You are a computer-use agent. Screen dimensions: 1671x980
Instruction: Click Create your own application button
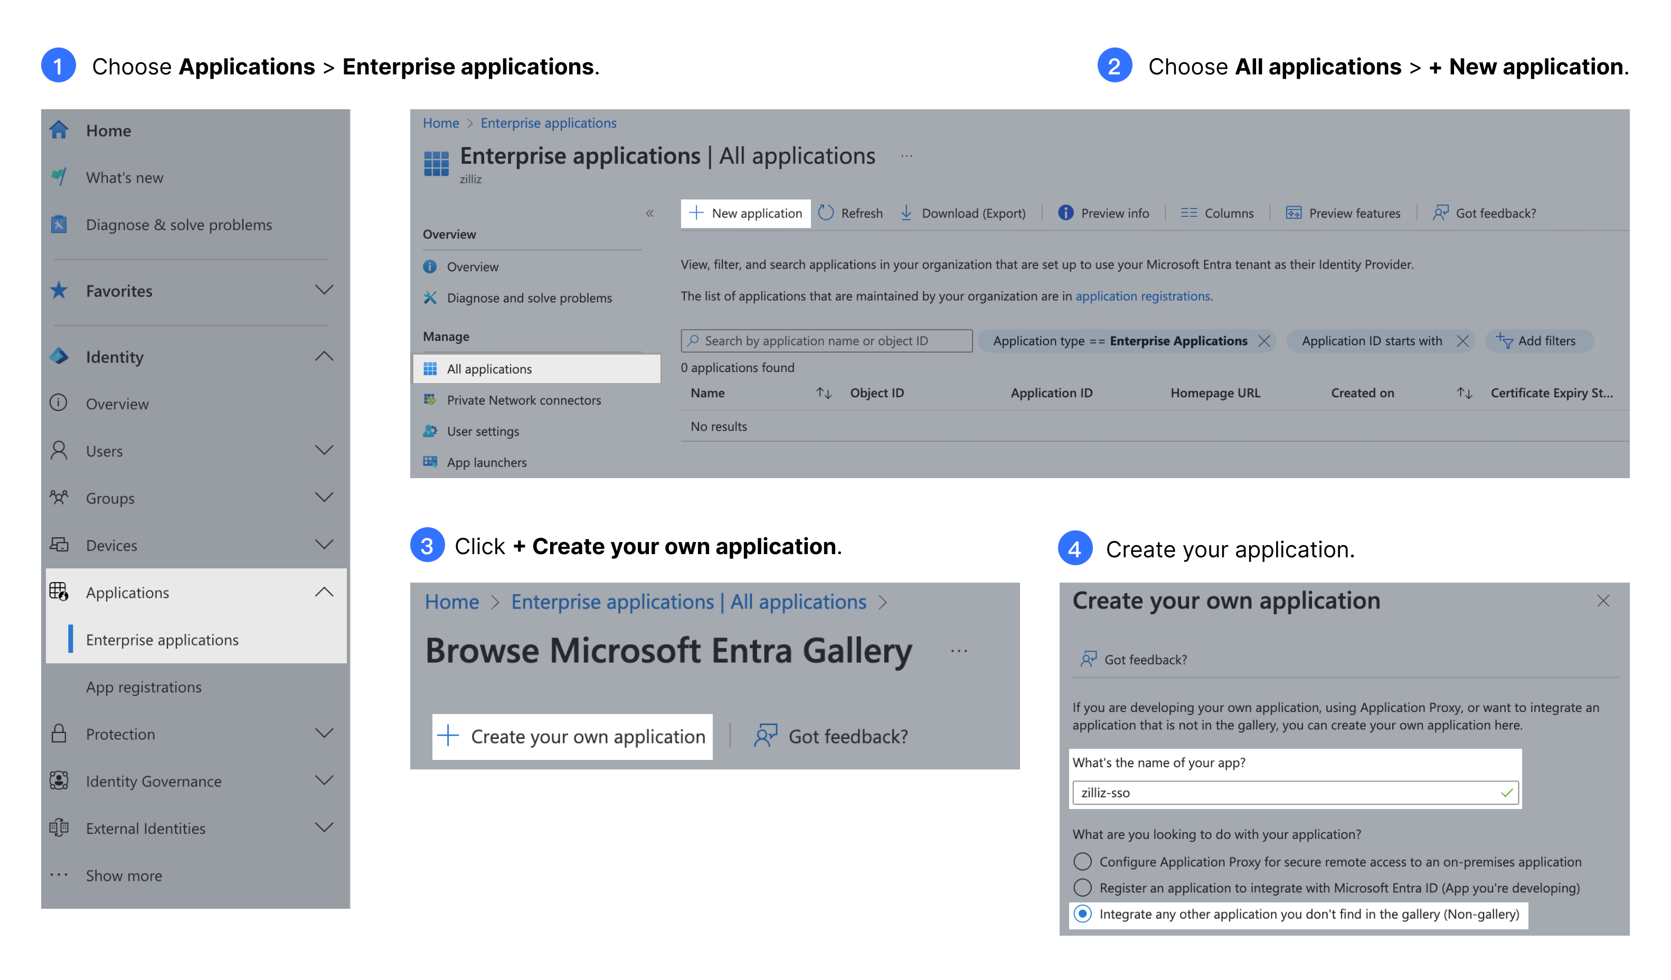click(x=572, y=736)
